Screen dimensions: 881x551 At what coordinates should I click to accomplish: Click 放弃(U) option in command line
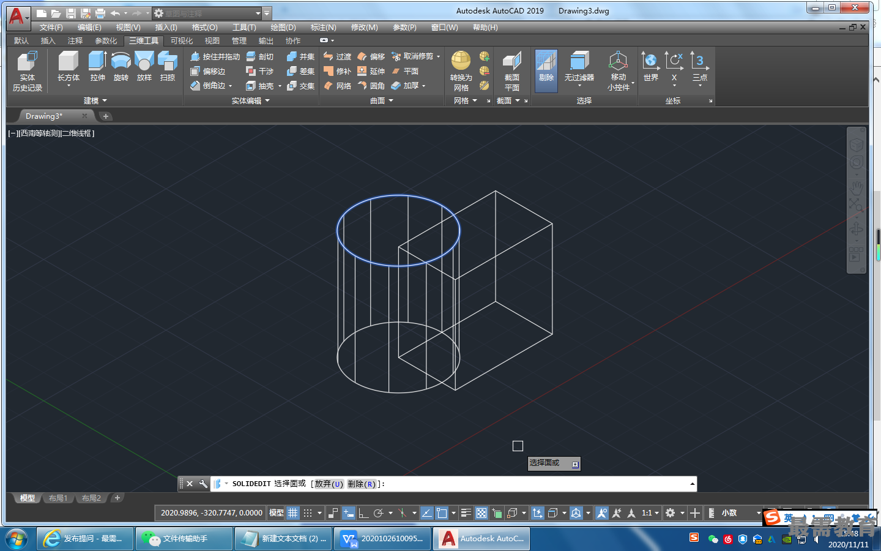point(329,484)
